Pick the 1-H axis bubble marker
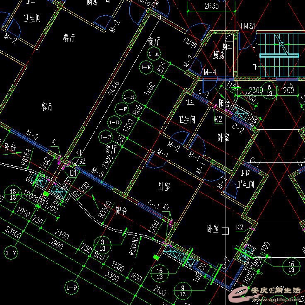305x305 pixels. coord(129,97)
